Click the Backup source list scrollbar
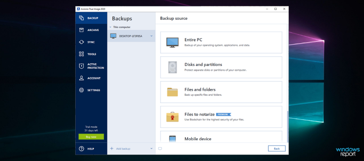This screenshot has width=364, height=161. 288,126
